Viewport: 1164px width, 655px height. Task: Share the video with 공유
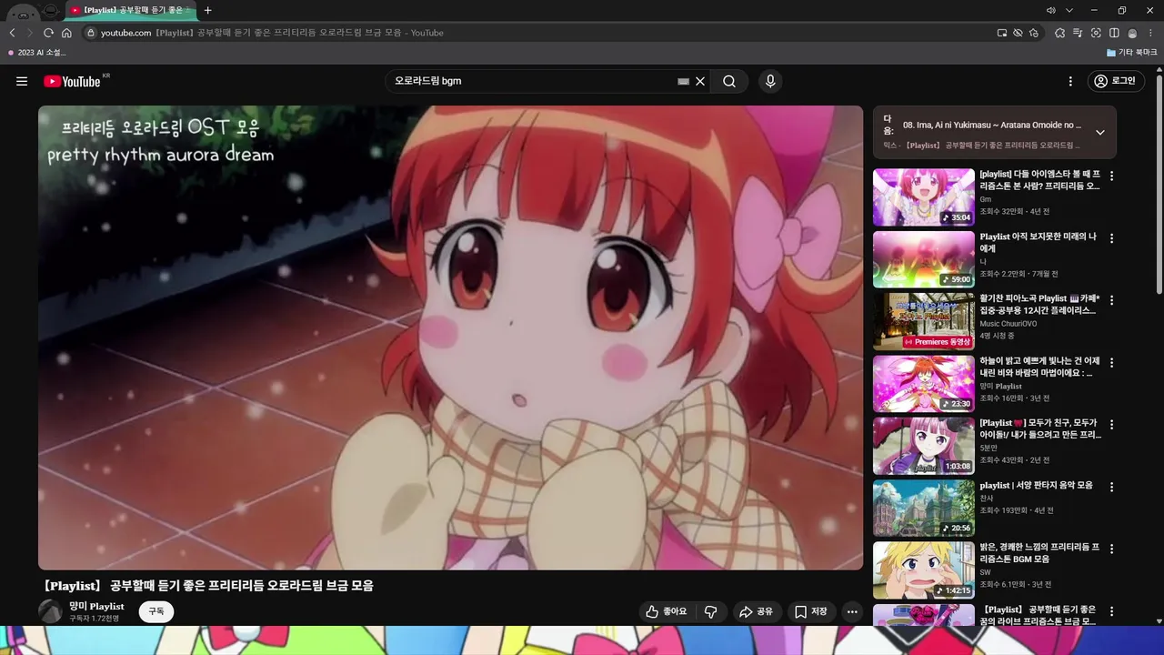point(756,611)
